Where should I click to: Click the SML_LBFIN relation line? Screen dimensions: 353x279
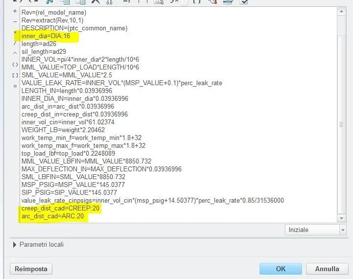tap(73, 177)
